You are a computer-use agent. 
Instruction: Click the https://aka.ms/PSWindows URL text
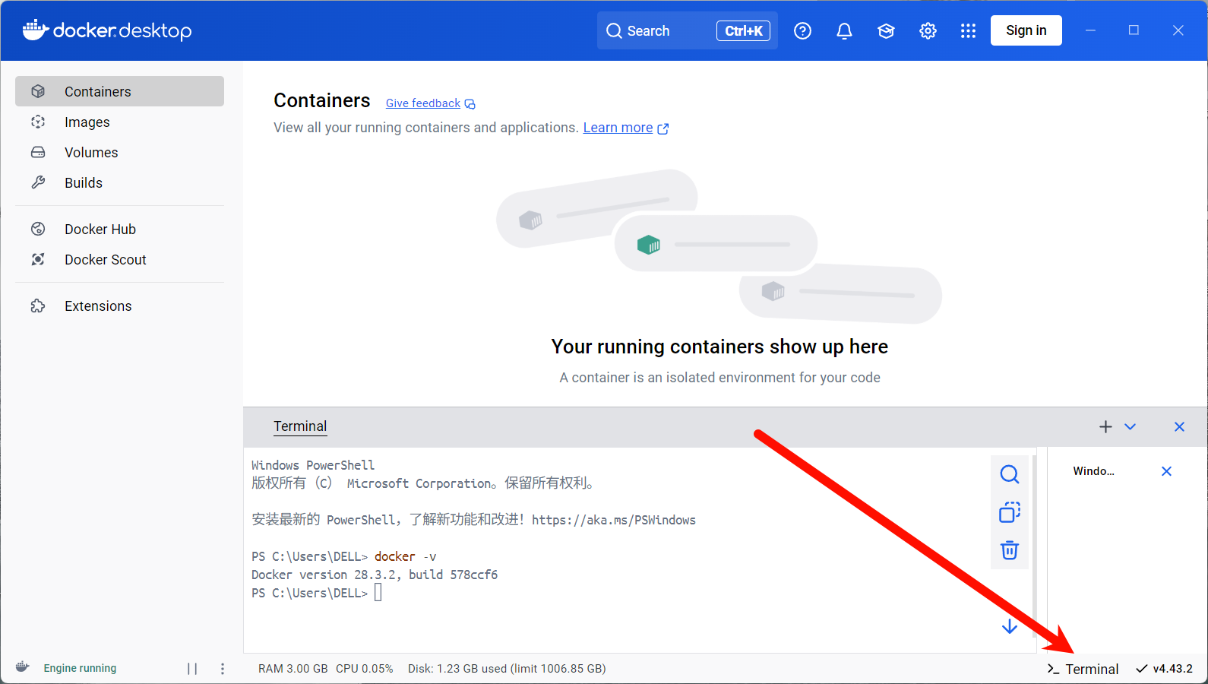coord(614,520)
